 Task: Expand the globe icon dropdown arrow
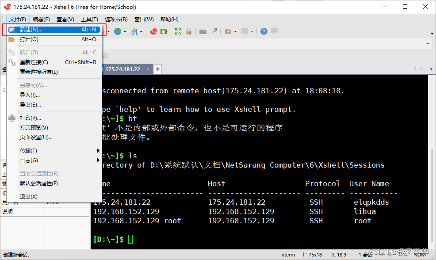[x=125, y=32]
